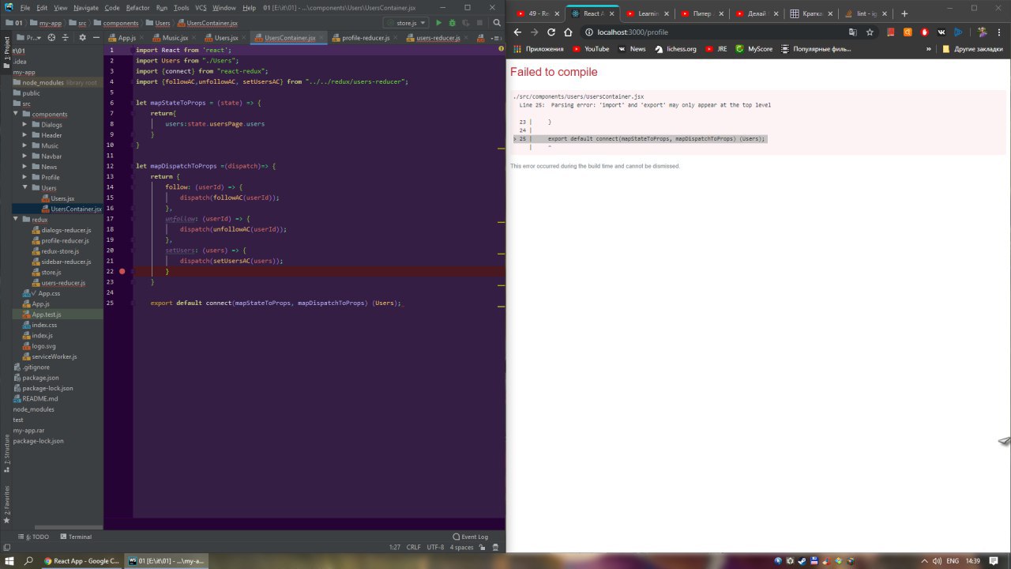Switch to WebStorm from the taskbar
The width and height of the screenshot is (1011, 569).
(x=166, y=560)
